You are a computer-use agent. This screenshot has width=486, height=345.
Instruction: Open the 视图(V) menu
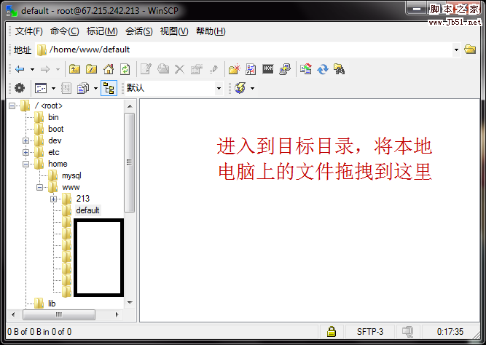(174, 31)
